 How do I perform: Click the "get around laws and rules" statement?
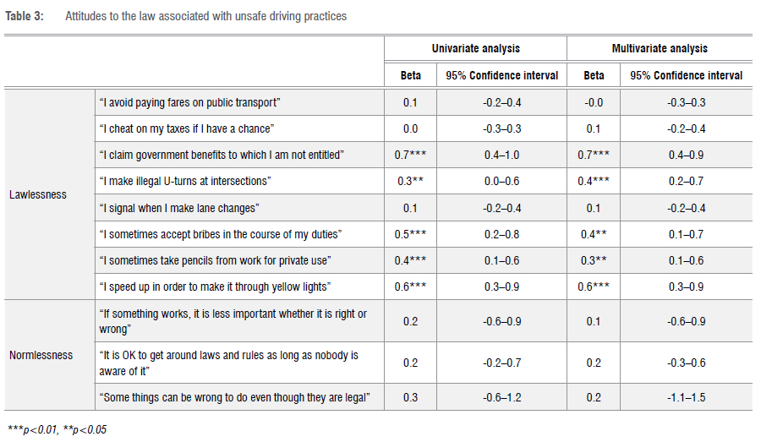coord(229,363)
